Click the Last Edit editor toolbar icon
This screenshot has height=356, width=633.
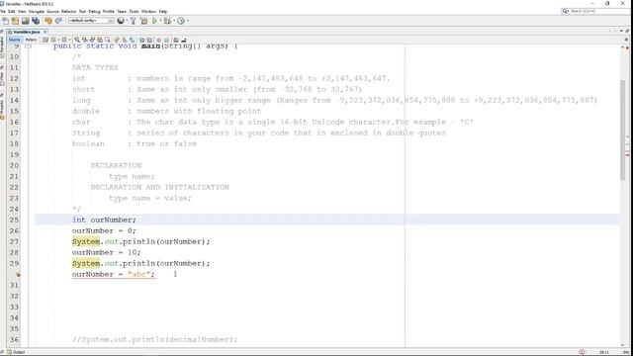point(45,40)
